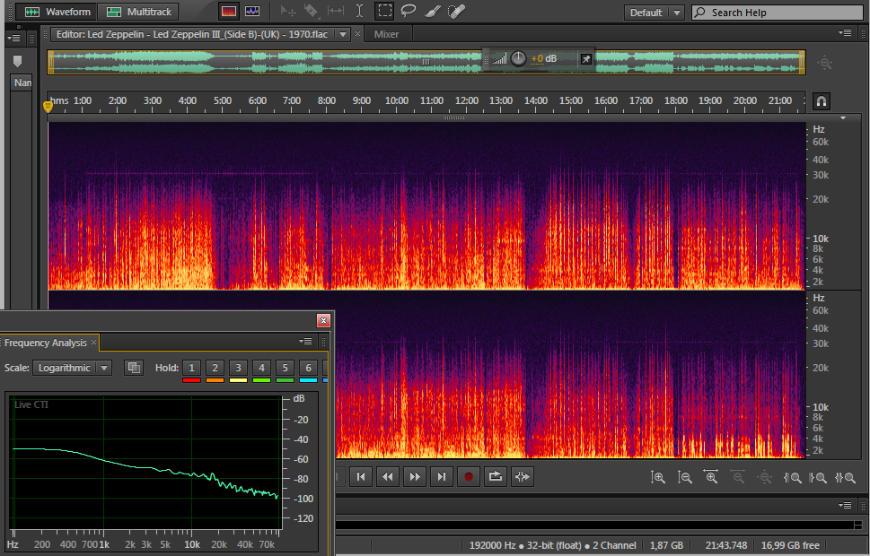Zoom in amplitude

pyautogui.click(x=658, y=477)
